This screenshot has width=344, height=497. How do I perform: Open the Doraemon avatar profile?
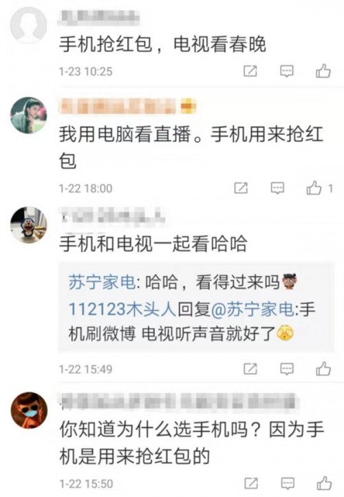[x=28, y=224]
